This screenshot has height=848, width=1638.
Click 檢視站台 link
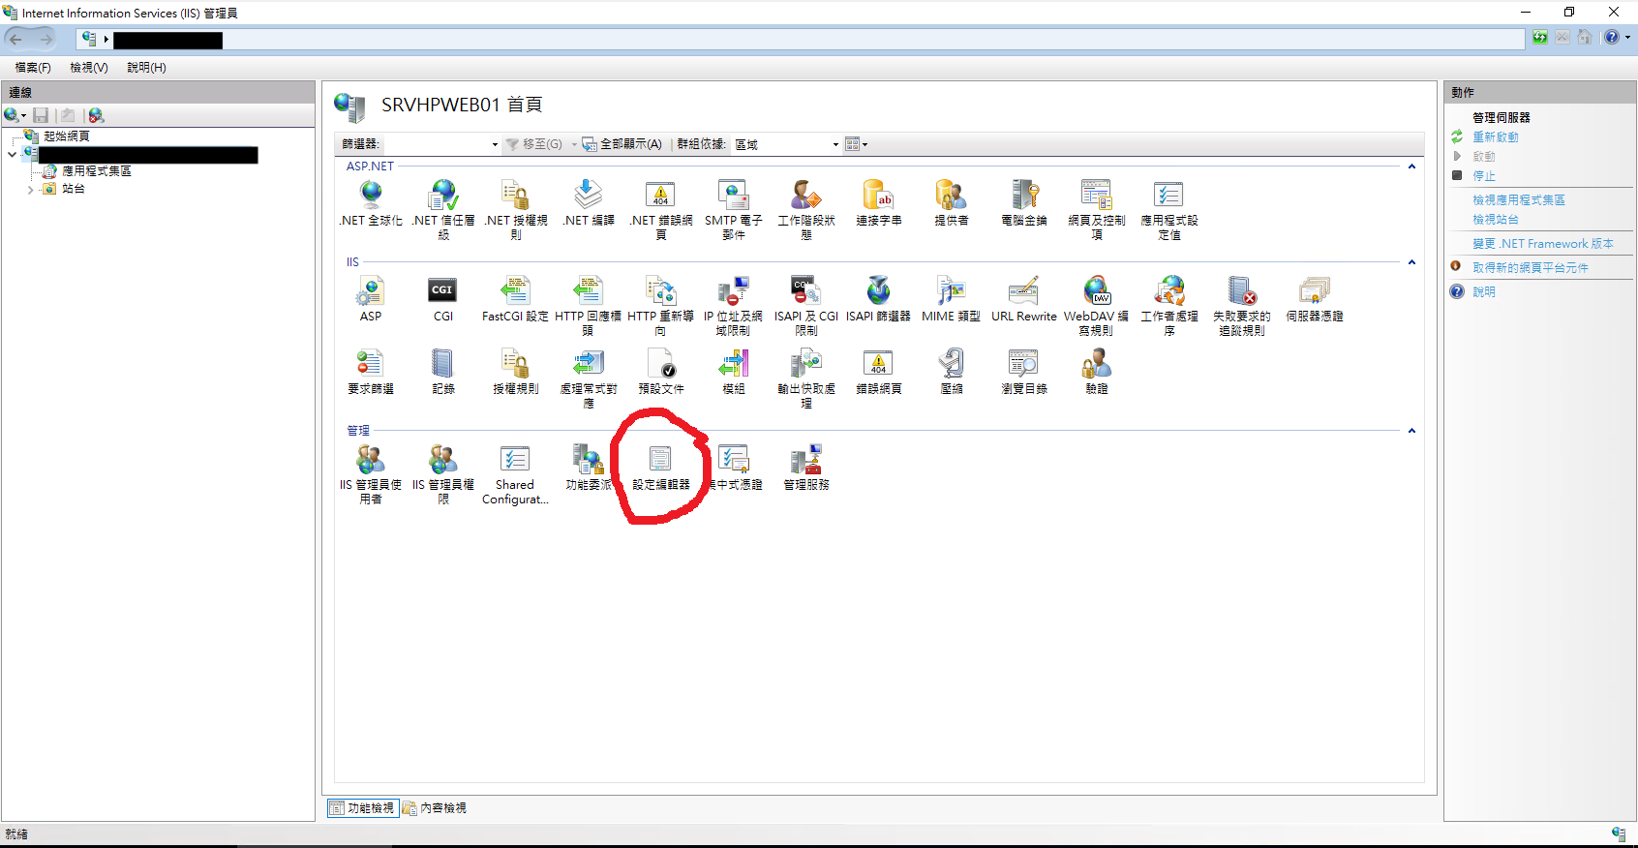1496,220
